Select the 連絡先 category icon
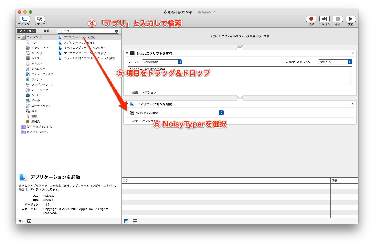 coord(28,121)
